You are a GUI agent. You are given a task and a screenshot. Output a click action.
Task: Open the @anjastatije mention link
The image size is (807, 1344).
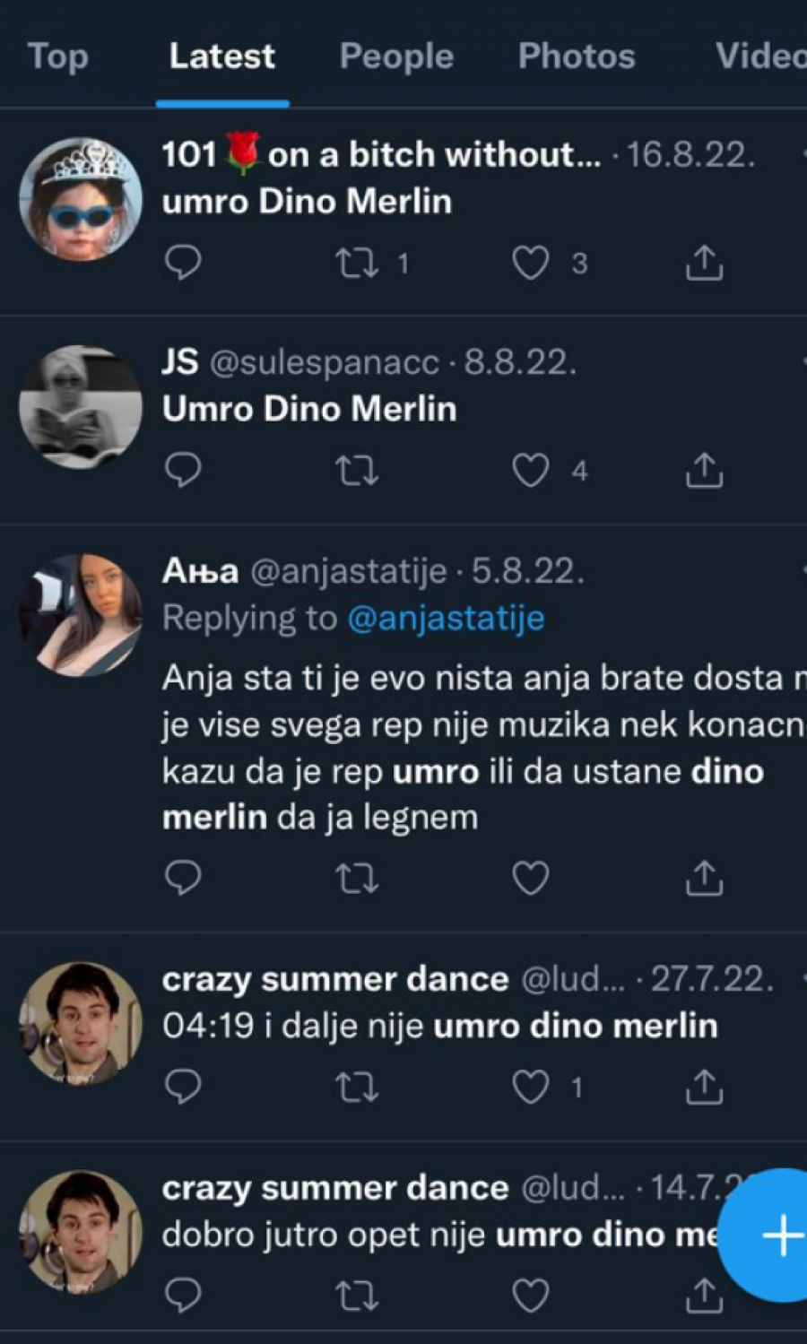[446, 619]
